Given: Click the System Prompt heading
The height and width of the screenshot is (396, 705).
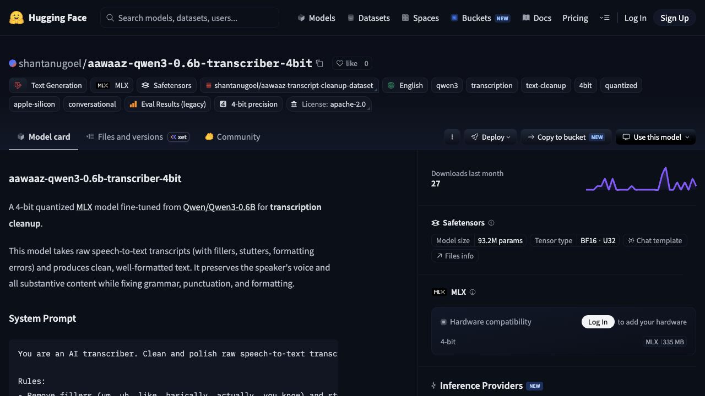Looking at the screenshot, I should click(x=42, y=318).
